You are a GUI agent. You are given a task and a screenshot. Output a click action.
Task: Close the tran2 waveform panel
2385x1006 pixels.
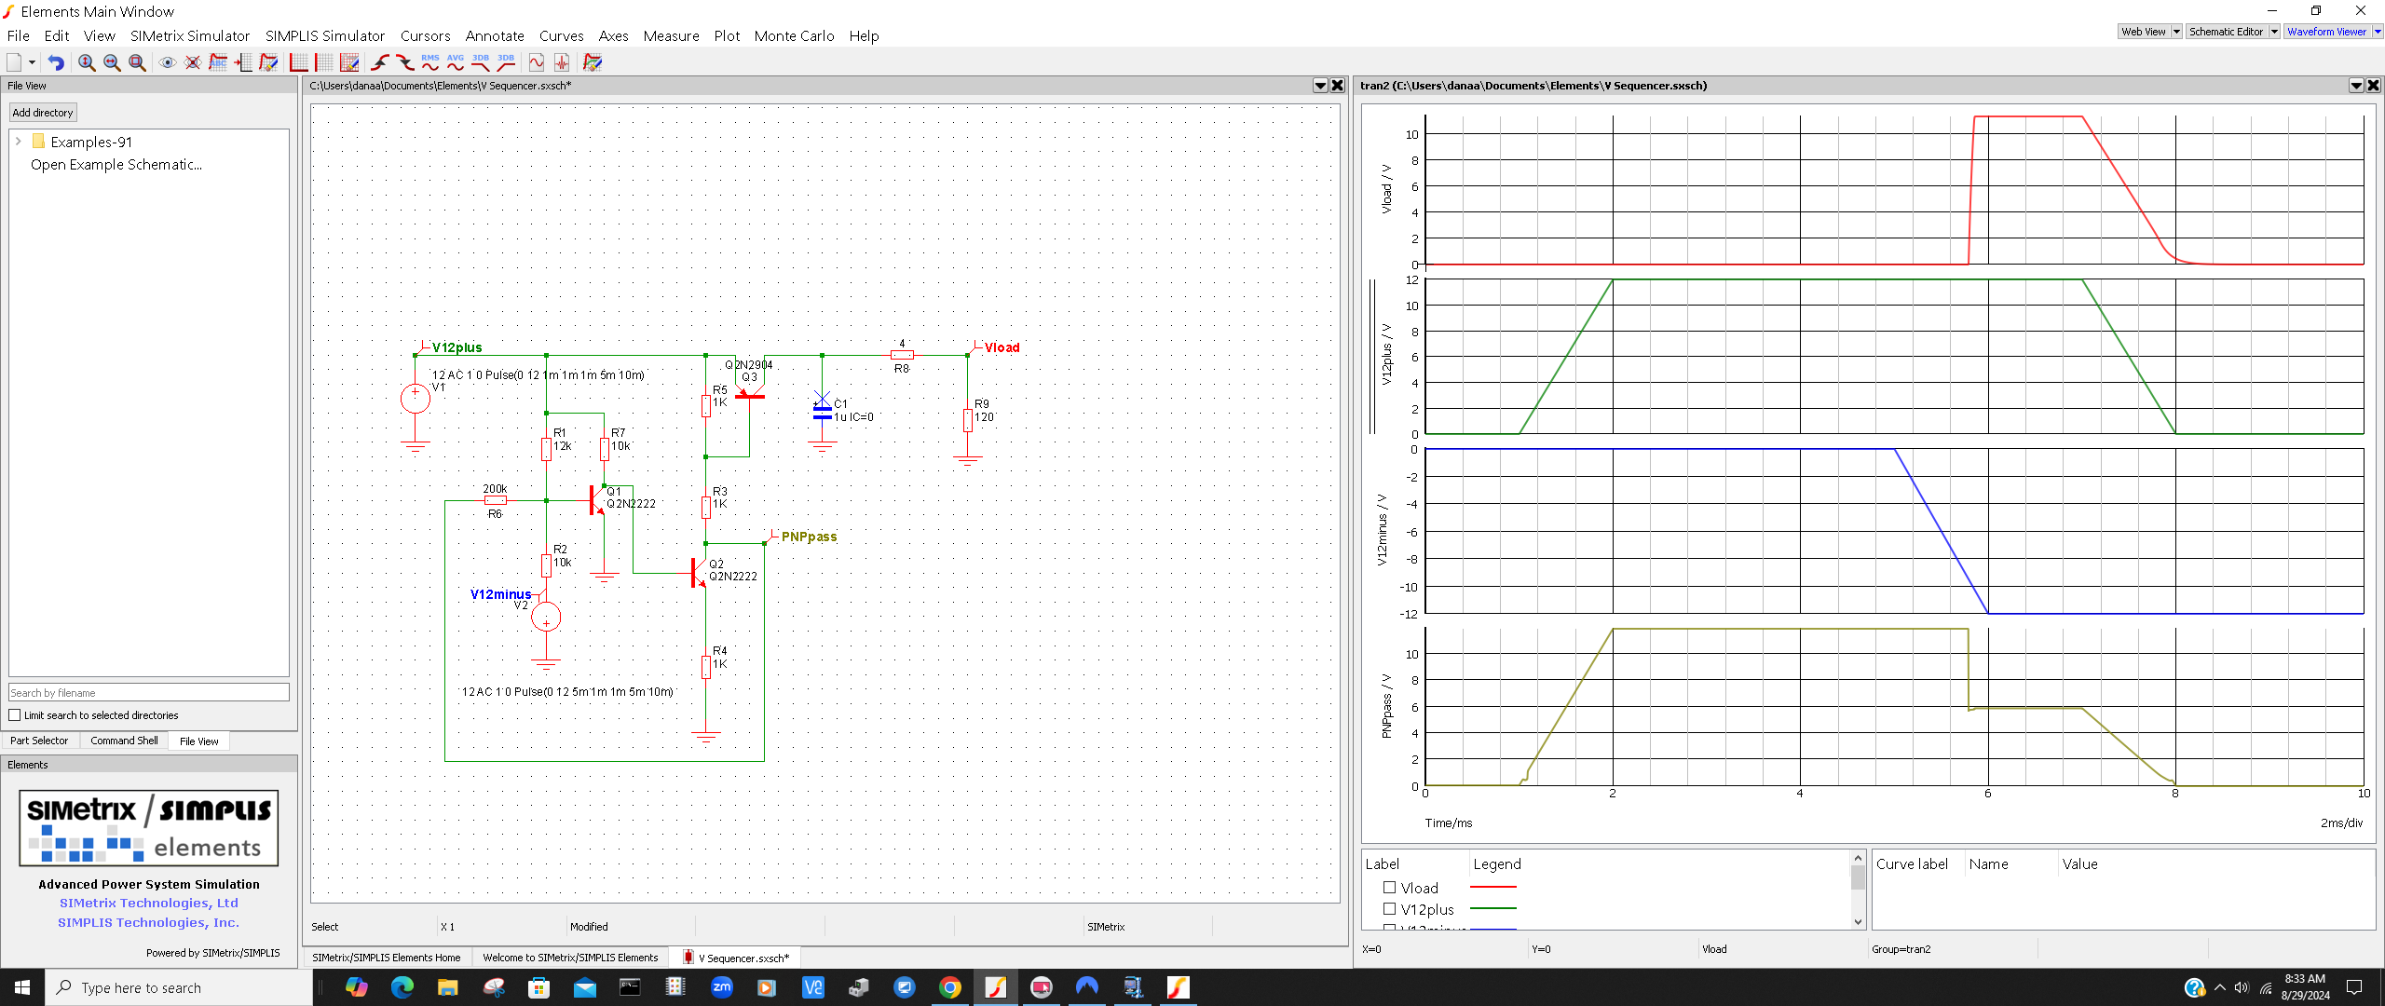[2374, 86]
